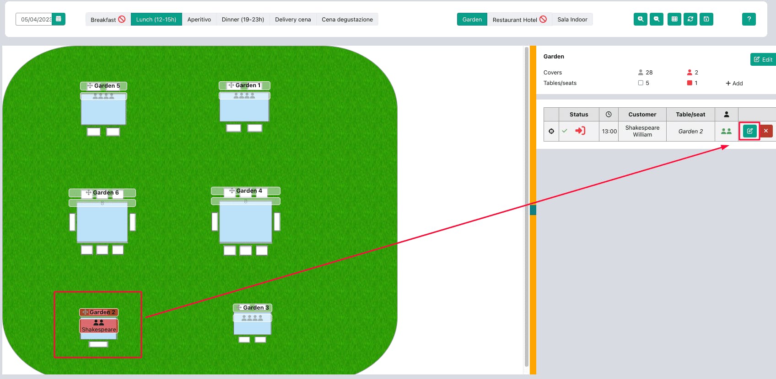Click the free tables count 5
The height and width of the screenshot is (379, 776).
click(x=647, y=83)
